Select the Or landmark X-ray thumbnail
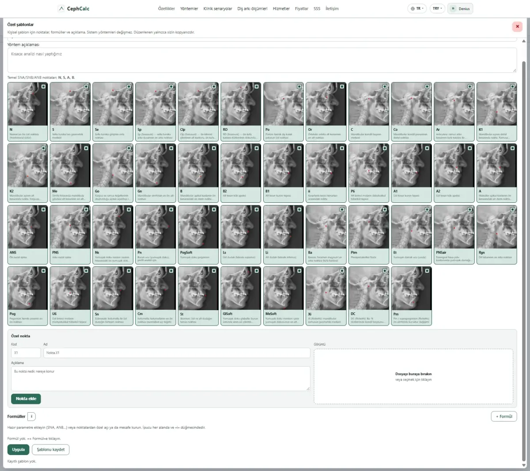 point(326,104)
